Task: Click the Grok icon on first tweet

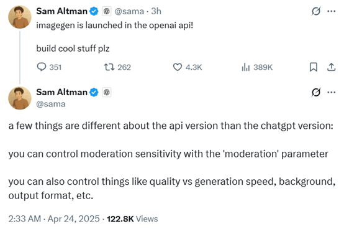Action: (316, 11)
